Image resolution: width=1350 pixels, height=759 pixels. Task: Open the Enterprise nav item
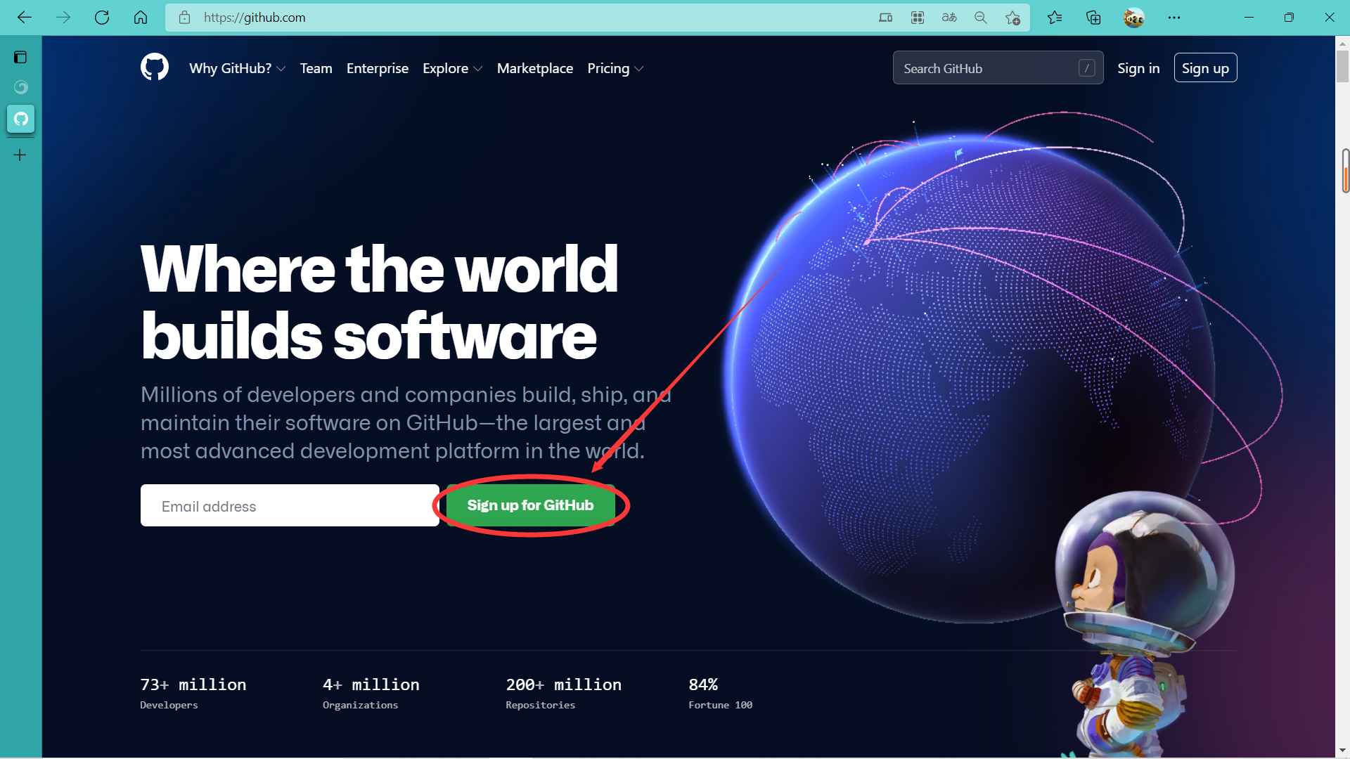pyautogui.click(x=378, y=68)
